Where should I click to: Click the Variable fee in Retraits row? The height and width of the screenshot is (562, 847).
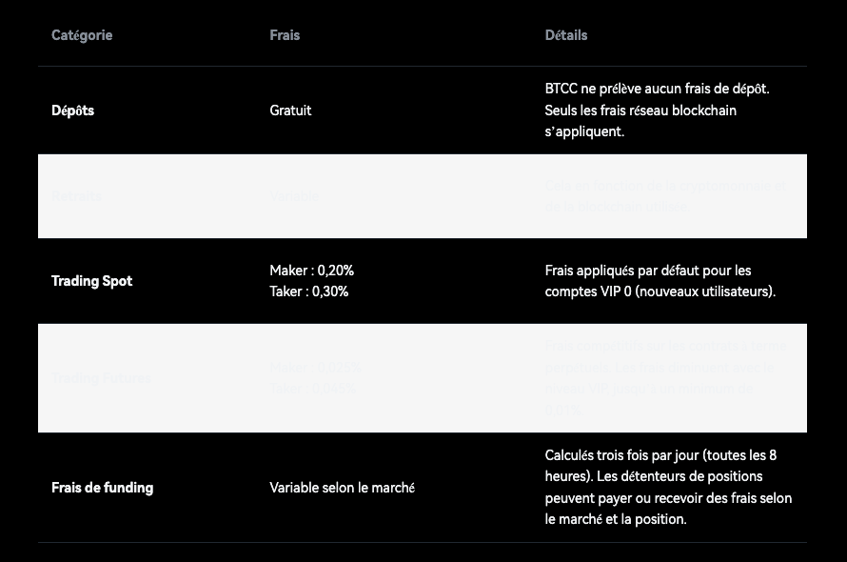(x=294, y=195)
